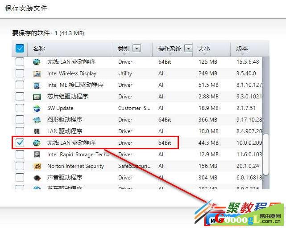286x228 pixels.
Task: Toggle the select-all checkbox in header
Action: [x=20, y=49]
